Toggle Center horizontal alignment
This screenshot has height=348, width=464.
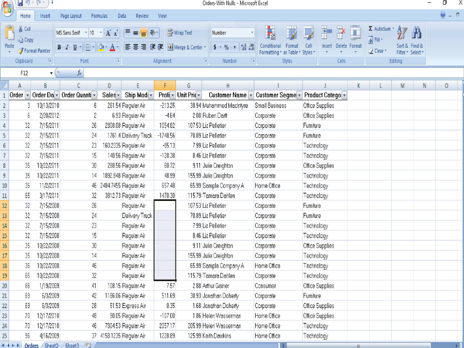pyautogui.click(x=135, y=47)
